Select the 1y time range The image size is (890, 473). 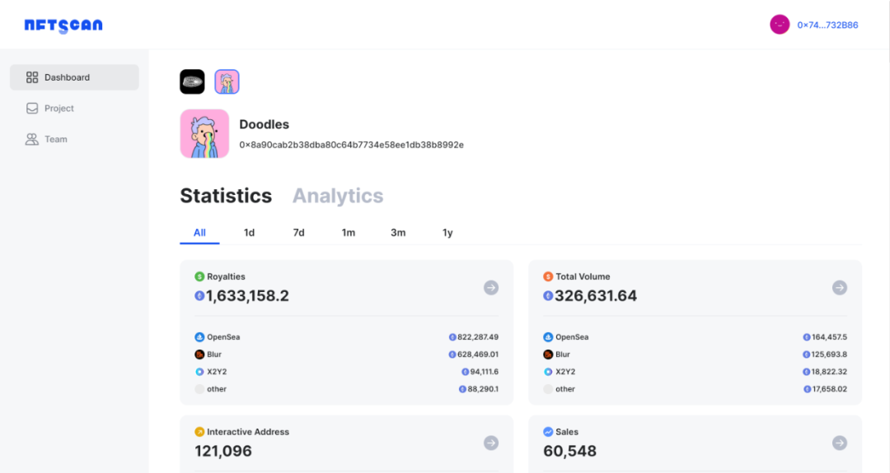[447, 233]
